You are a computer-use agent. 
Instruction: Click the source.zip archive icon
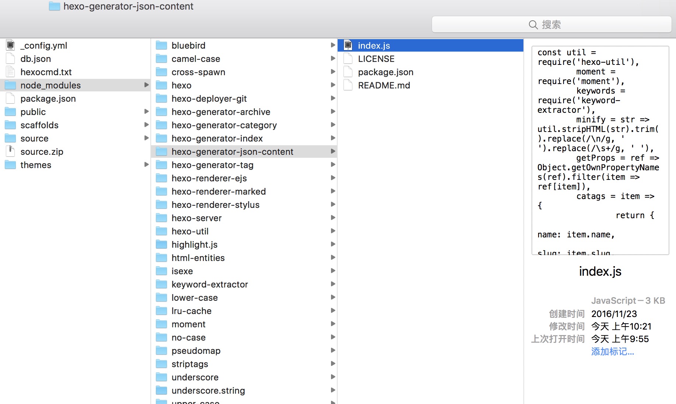click(x=10, y=151)
